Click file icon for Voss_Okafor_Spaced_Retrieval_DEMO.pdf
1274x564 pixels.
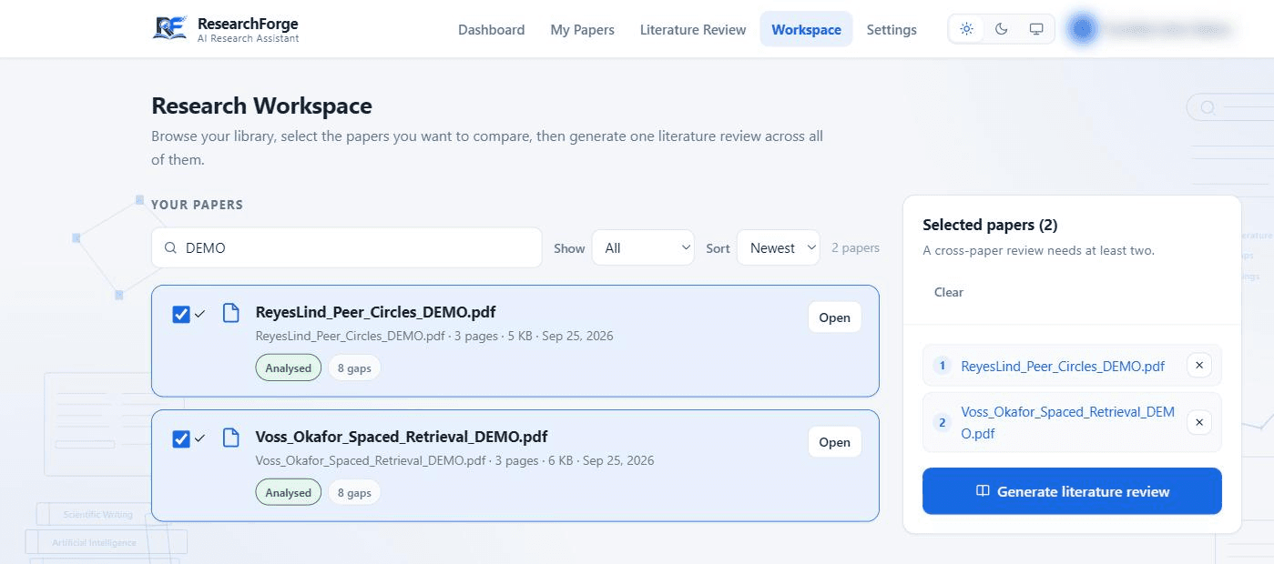[231, 437]
